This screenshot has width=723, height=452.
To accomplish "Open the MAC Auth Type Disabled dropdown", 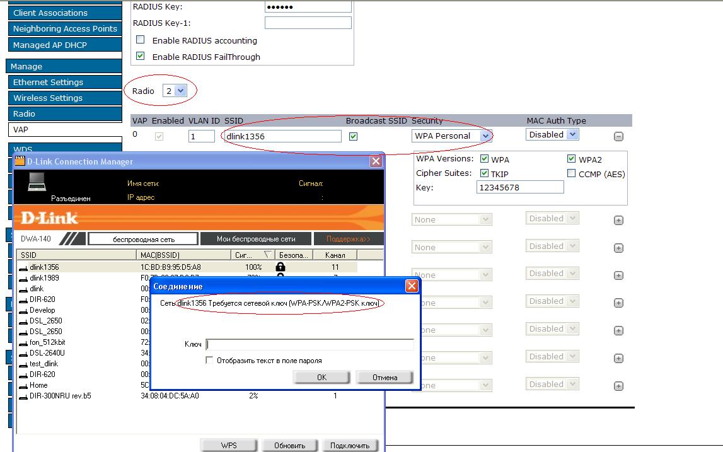I will tap(552, 134).
